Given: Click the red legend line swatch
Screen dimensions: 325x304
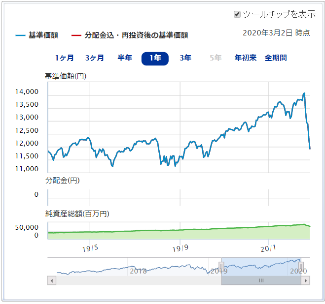Looking at the screenshot, I should [76, 35].
